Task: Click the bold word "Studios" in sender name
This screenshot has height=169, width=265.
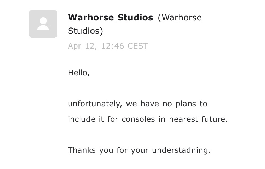Action: pyautogui.click(x=135, y=18)
